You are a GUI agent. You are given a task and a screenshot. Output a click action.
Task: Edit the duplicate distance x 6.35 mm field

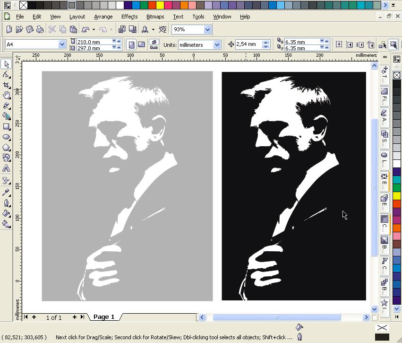[x=302, y=42]
